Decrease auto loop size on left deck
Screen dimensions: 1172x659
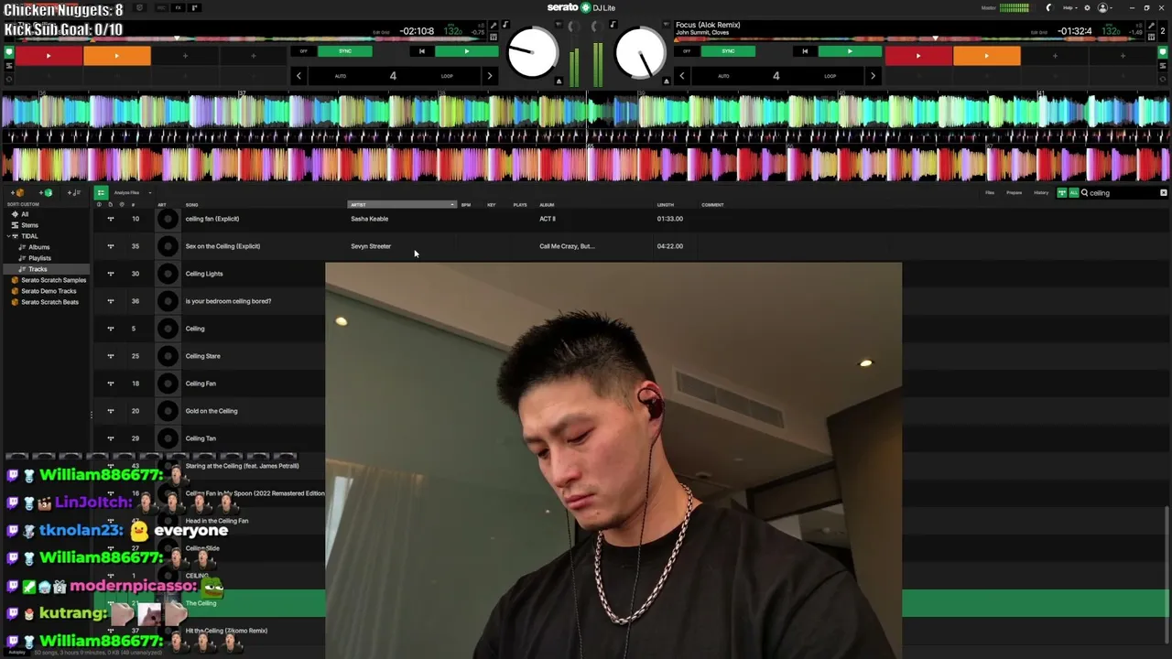pyautogui.click(x=298, y=76)
